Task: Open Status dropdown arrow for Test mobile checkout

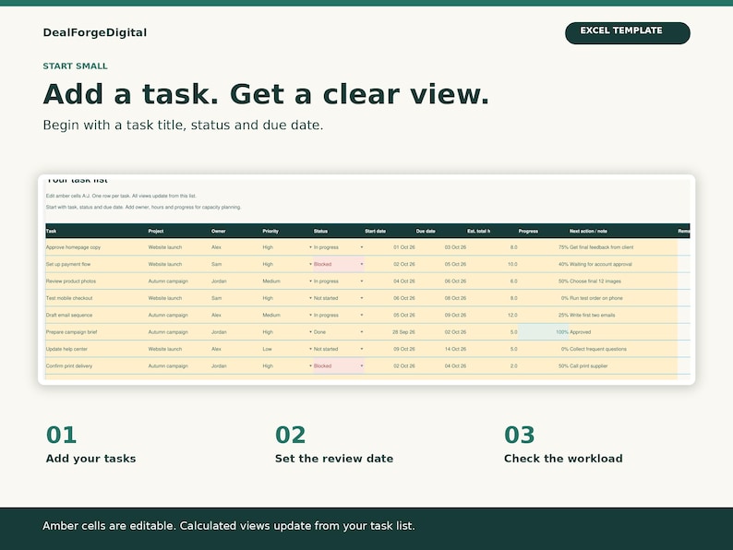Action: click(x=361, y=298)
